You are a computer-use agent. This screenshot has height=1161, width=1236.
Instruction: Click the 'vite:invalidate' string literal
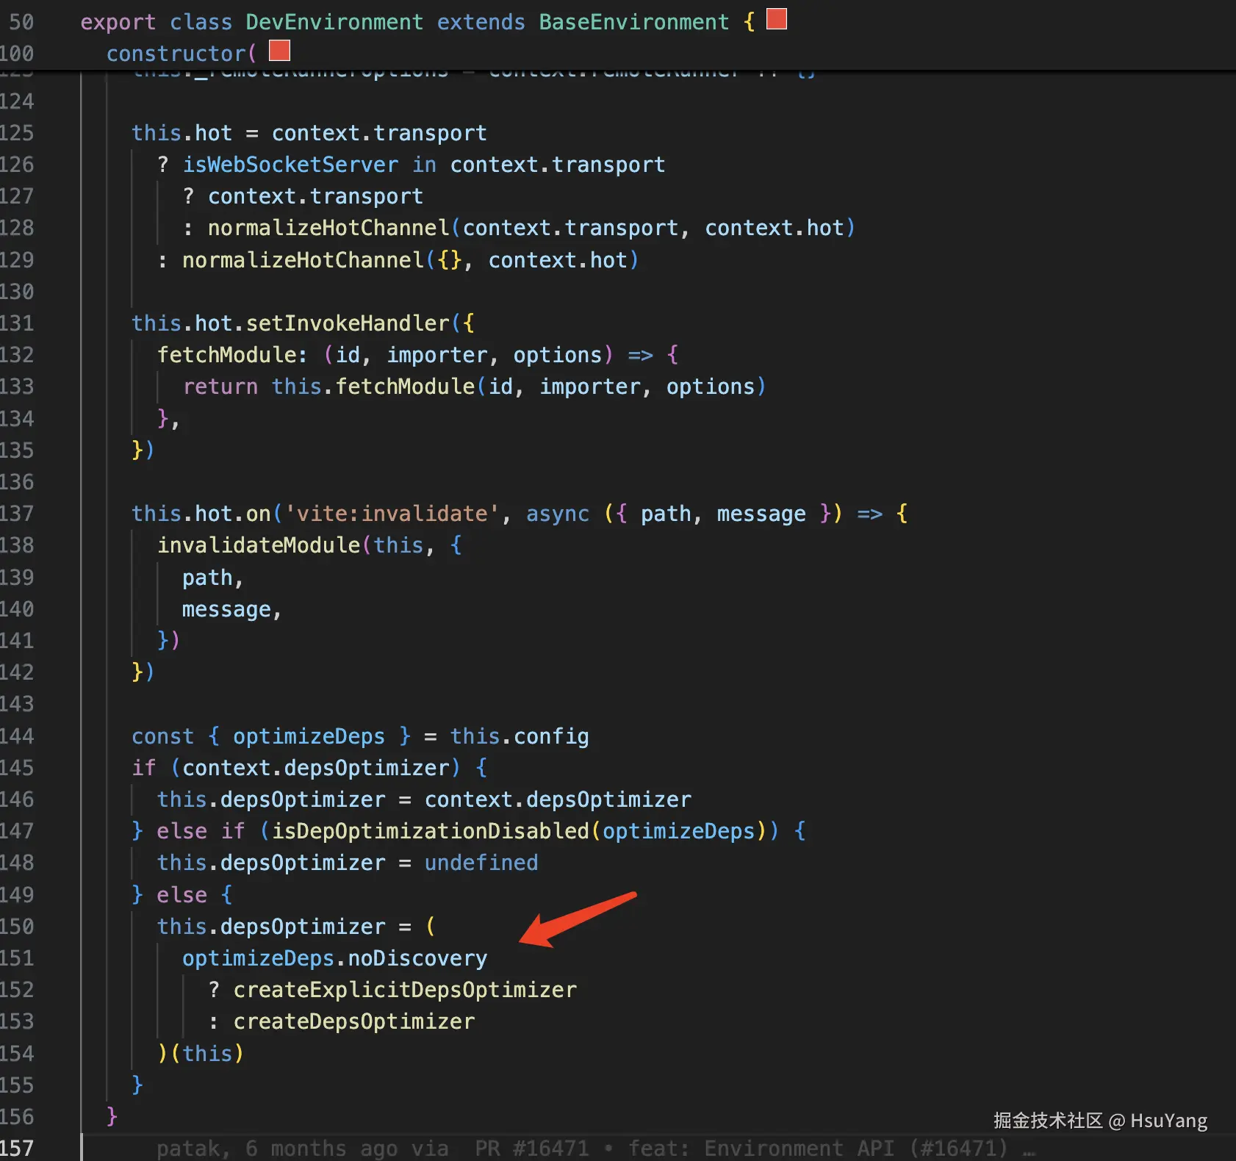tap(392, 514)
